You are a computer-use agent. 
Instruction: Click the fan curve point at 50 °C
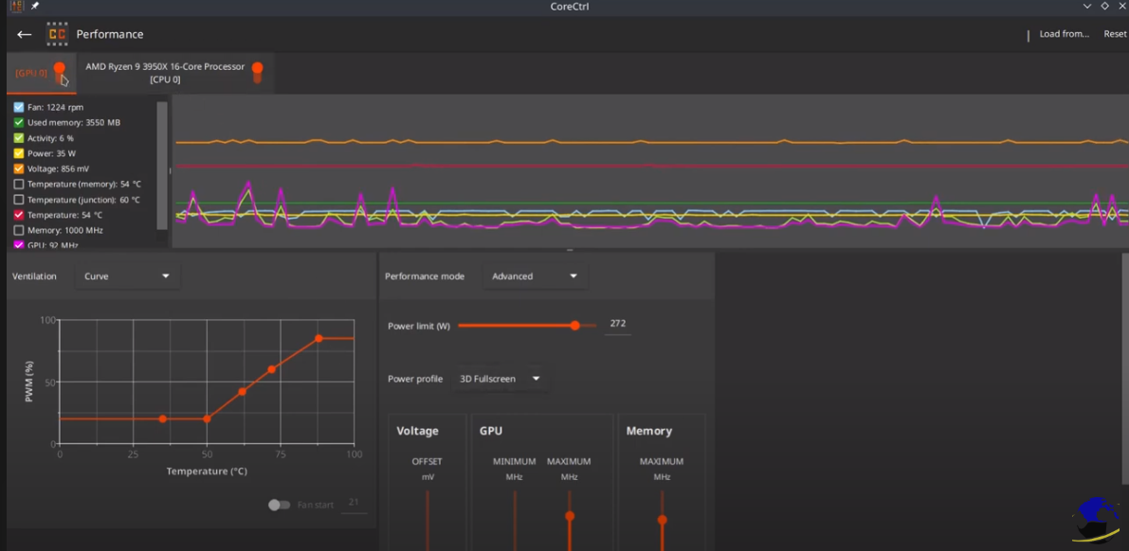[207, 418]
